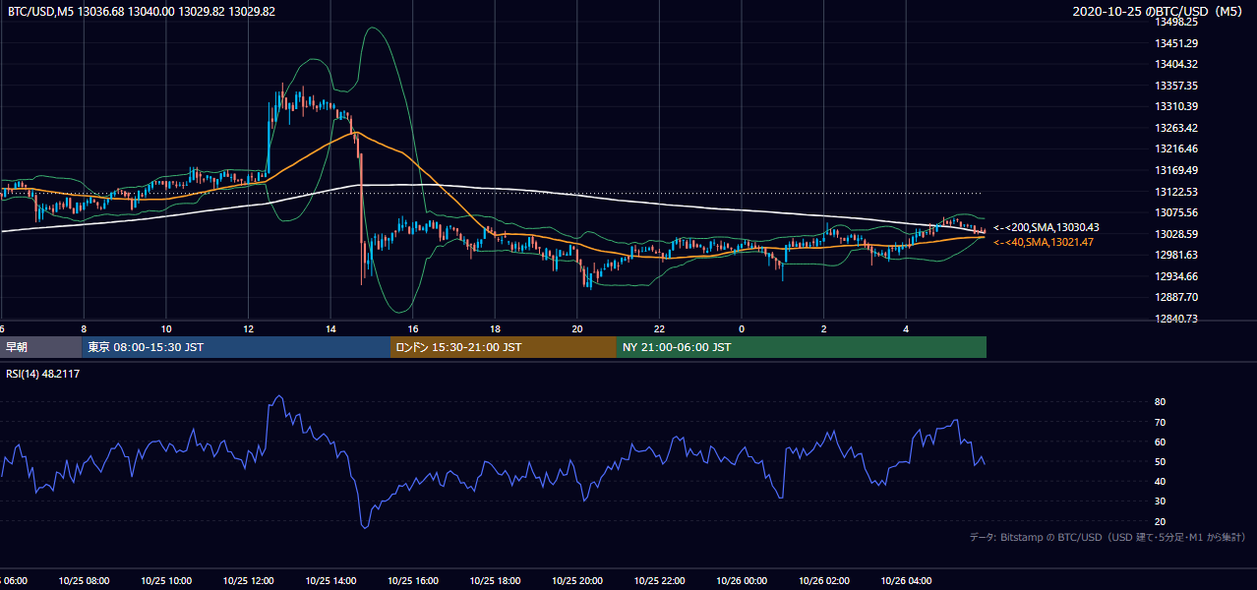Image resolution: width=1257 pixels, height=590 pixels.
Task: Click hour tick 22 under price chart
Action: [x=660, y=328]
